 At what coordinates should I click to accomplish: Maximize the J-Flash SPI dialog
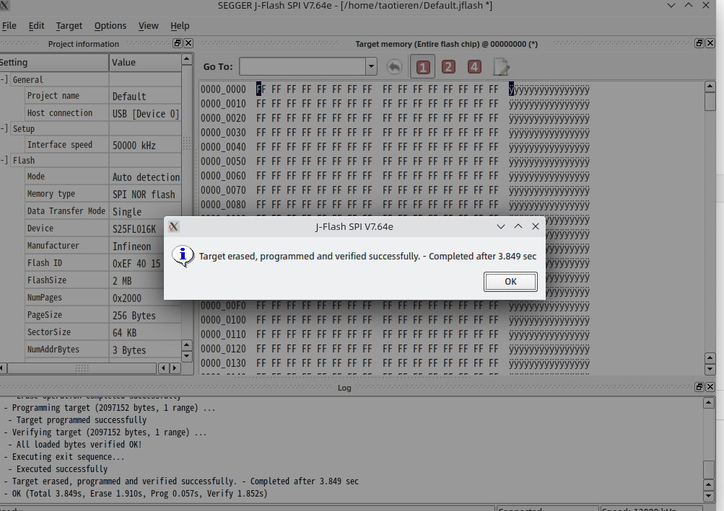tap(518, 226)
